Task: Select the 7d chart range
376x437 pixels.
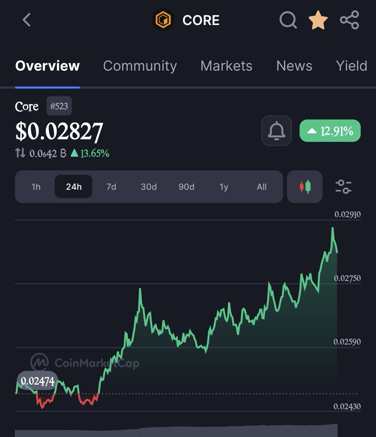Action: pos(111,187)
